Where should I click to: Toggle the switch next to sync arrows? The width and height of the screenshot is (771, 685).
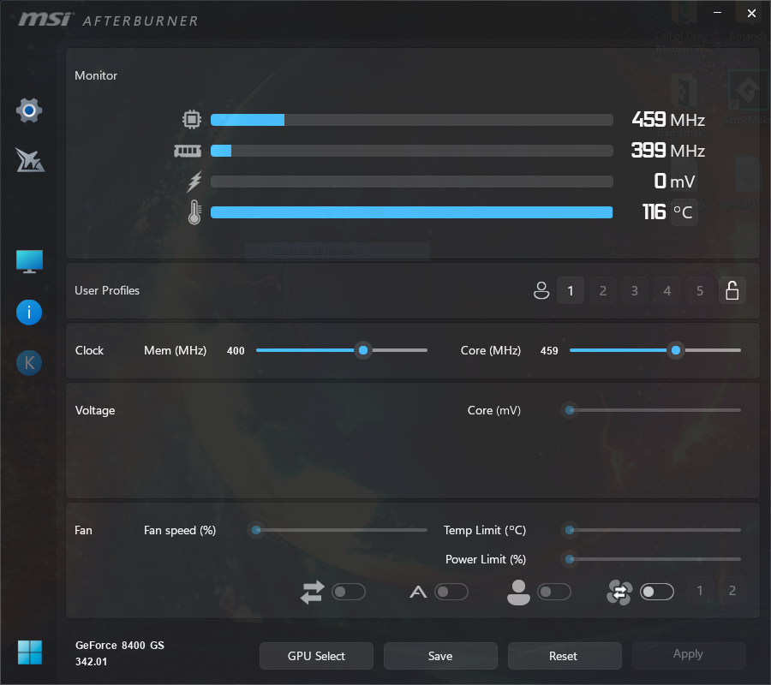[x=349, y=593]
